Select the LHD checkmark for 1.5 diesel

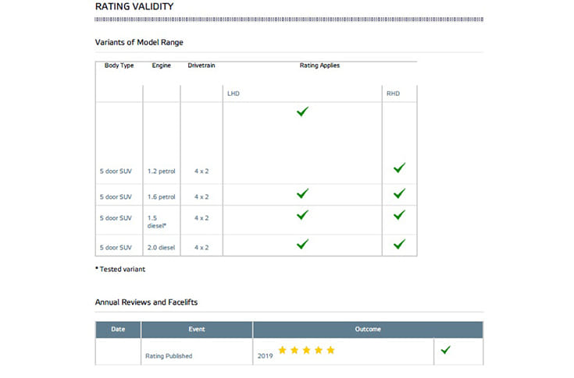click(x=302, y=215)
